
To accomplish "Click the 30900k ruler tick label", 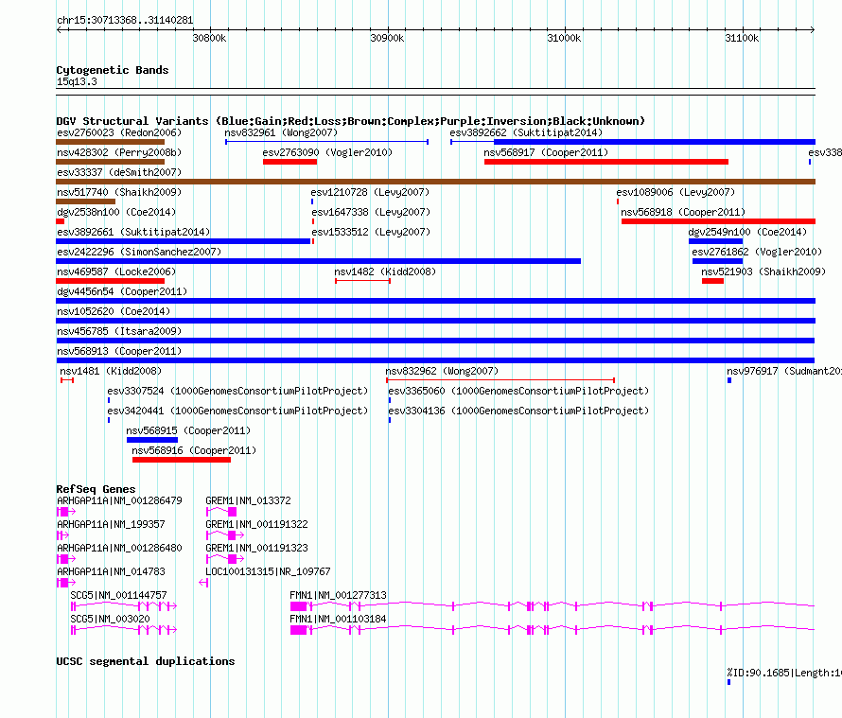I will tap(387, 38).
